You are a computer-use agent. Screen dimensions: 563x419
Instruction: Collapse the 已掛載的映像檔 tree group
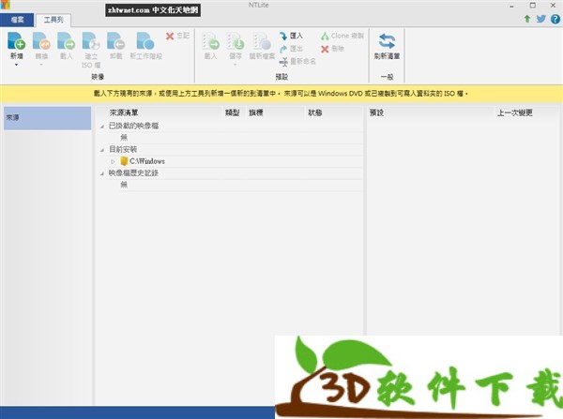(x=102, y=127)
